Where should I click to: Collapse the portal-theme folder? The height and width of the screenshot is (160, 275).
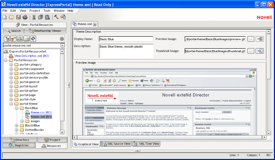point(11,104)
